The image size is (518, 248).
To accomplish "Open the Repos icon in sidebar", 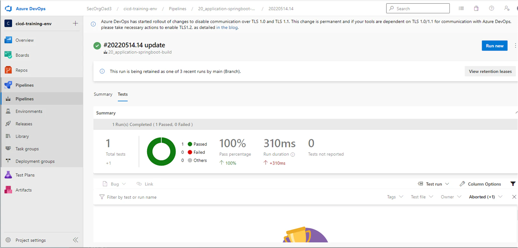I will pos(8,70).
